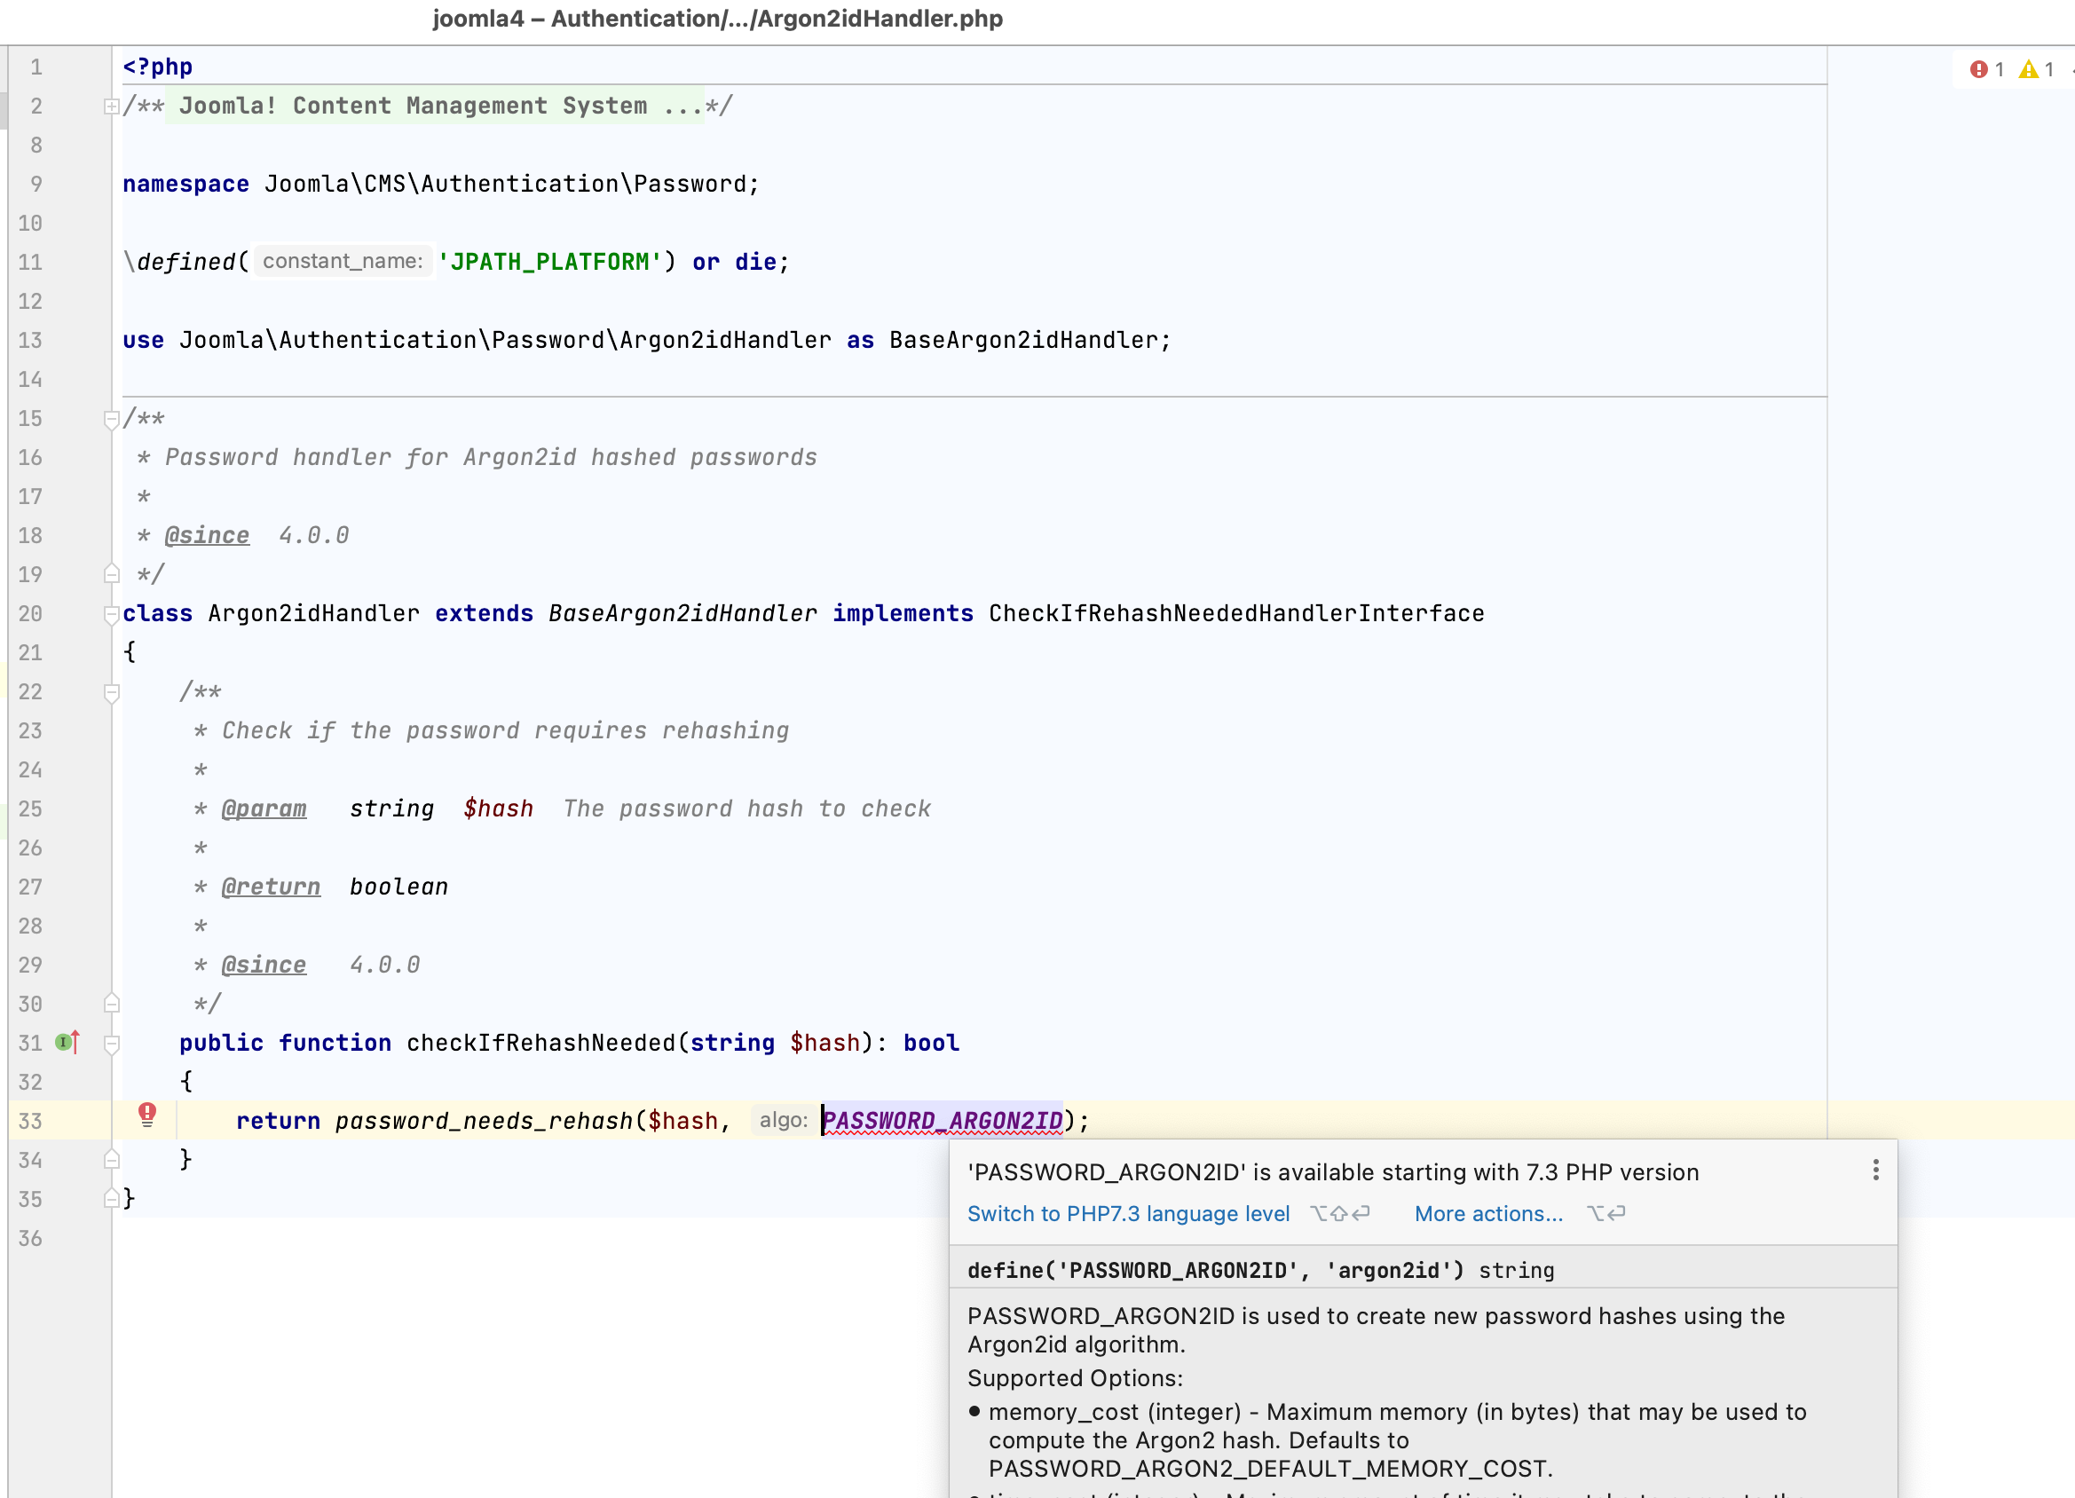Collapse the Argon2idHandler class fold on line 20

(x=112, y=614)
